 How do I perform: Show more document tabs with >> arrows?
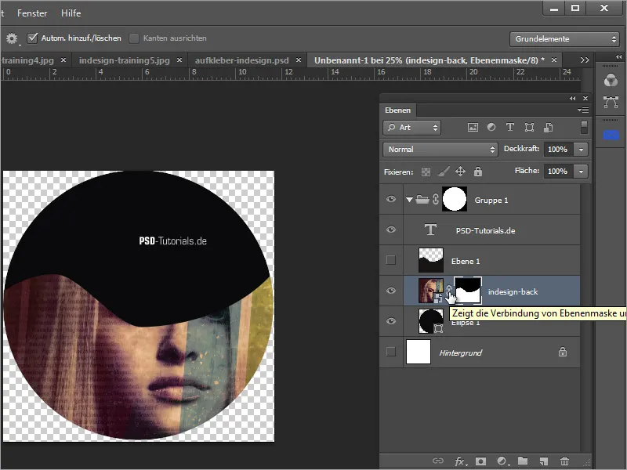(x=585, y=60)
